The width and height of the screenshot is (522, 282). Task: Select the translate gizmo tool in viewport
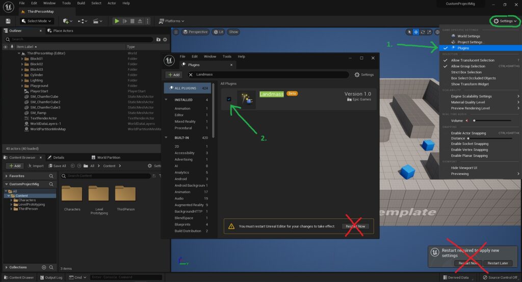tap(416, 32)
